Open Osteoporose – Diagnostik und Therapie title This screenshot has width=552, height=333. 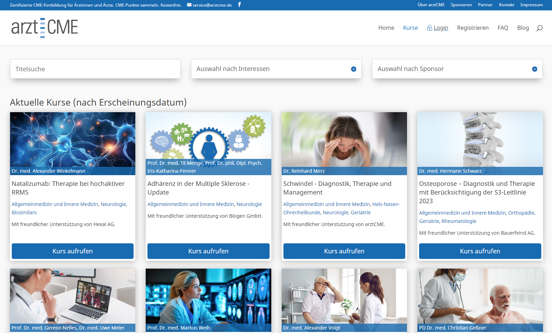[x=477, y=192]
